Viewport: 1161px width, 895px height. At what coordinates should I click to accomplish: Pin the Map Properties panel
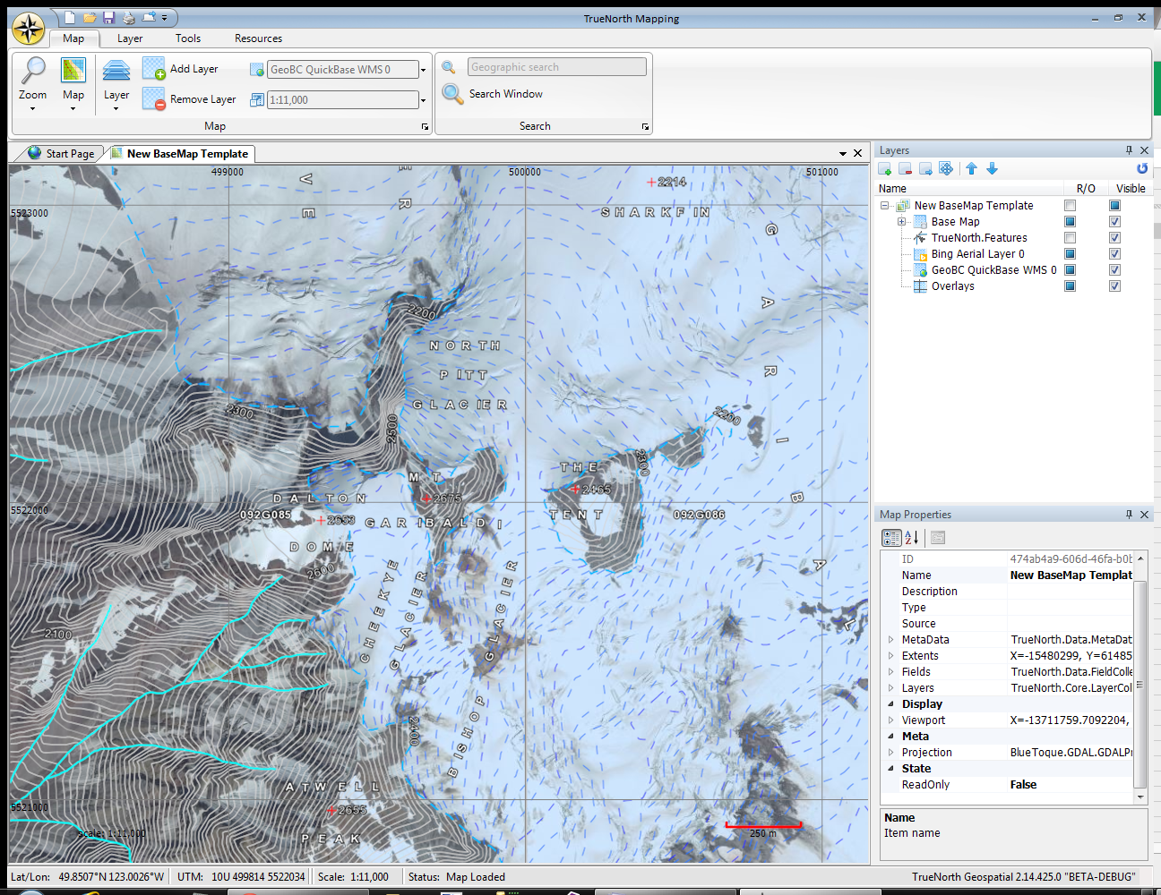[x=1129, y=515]
